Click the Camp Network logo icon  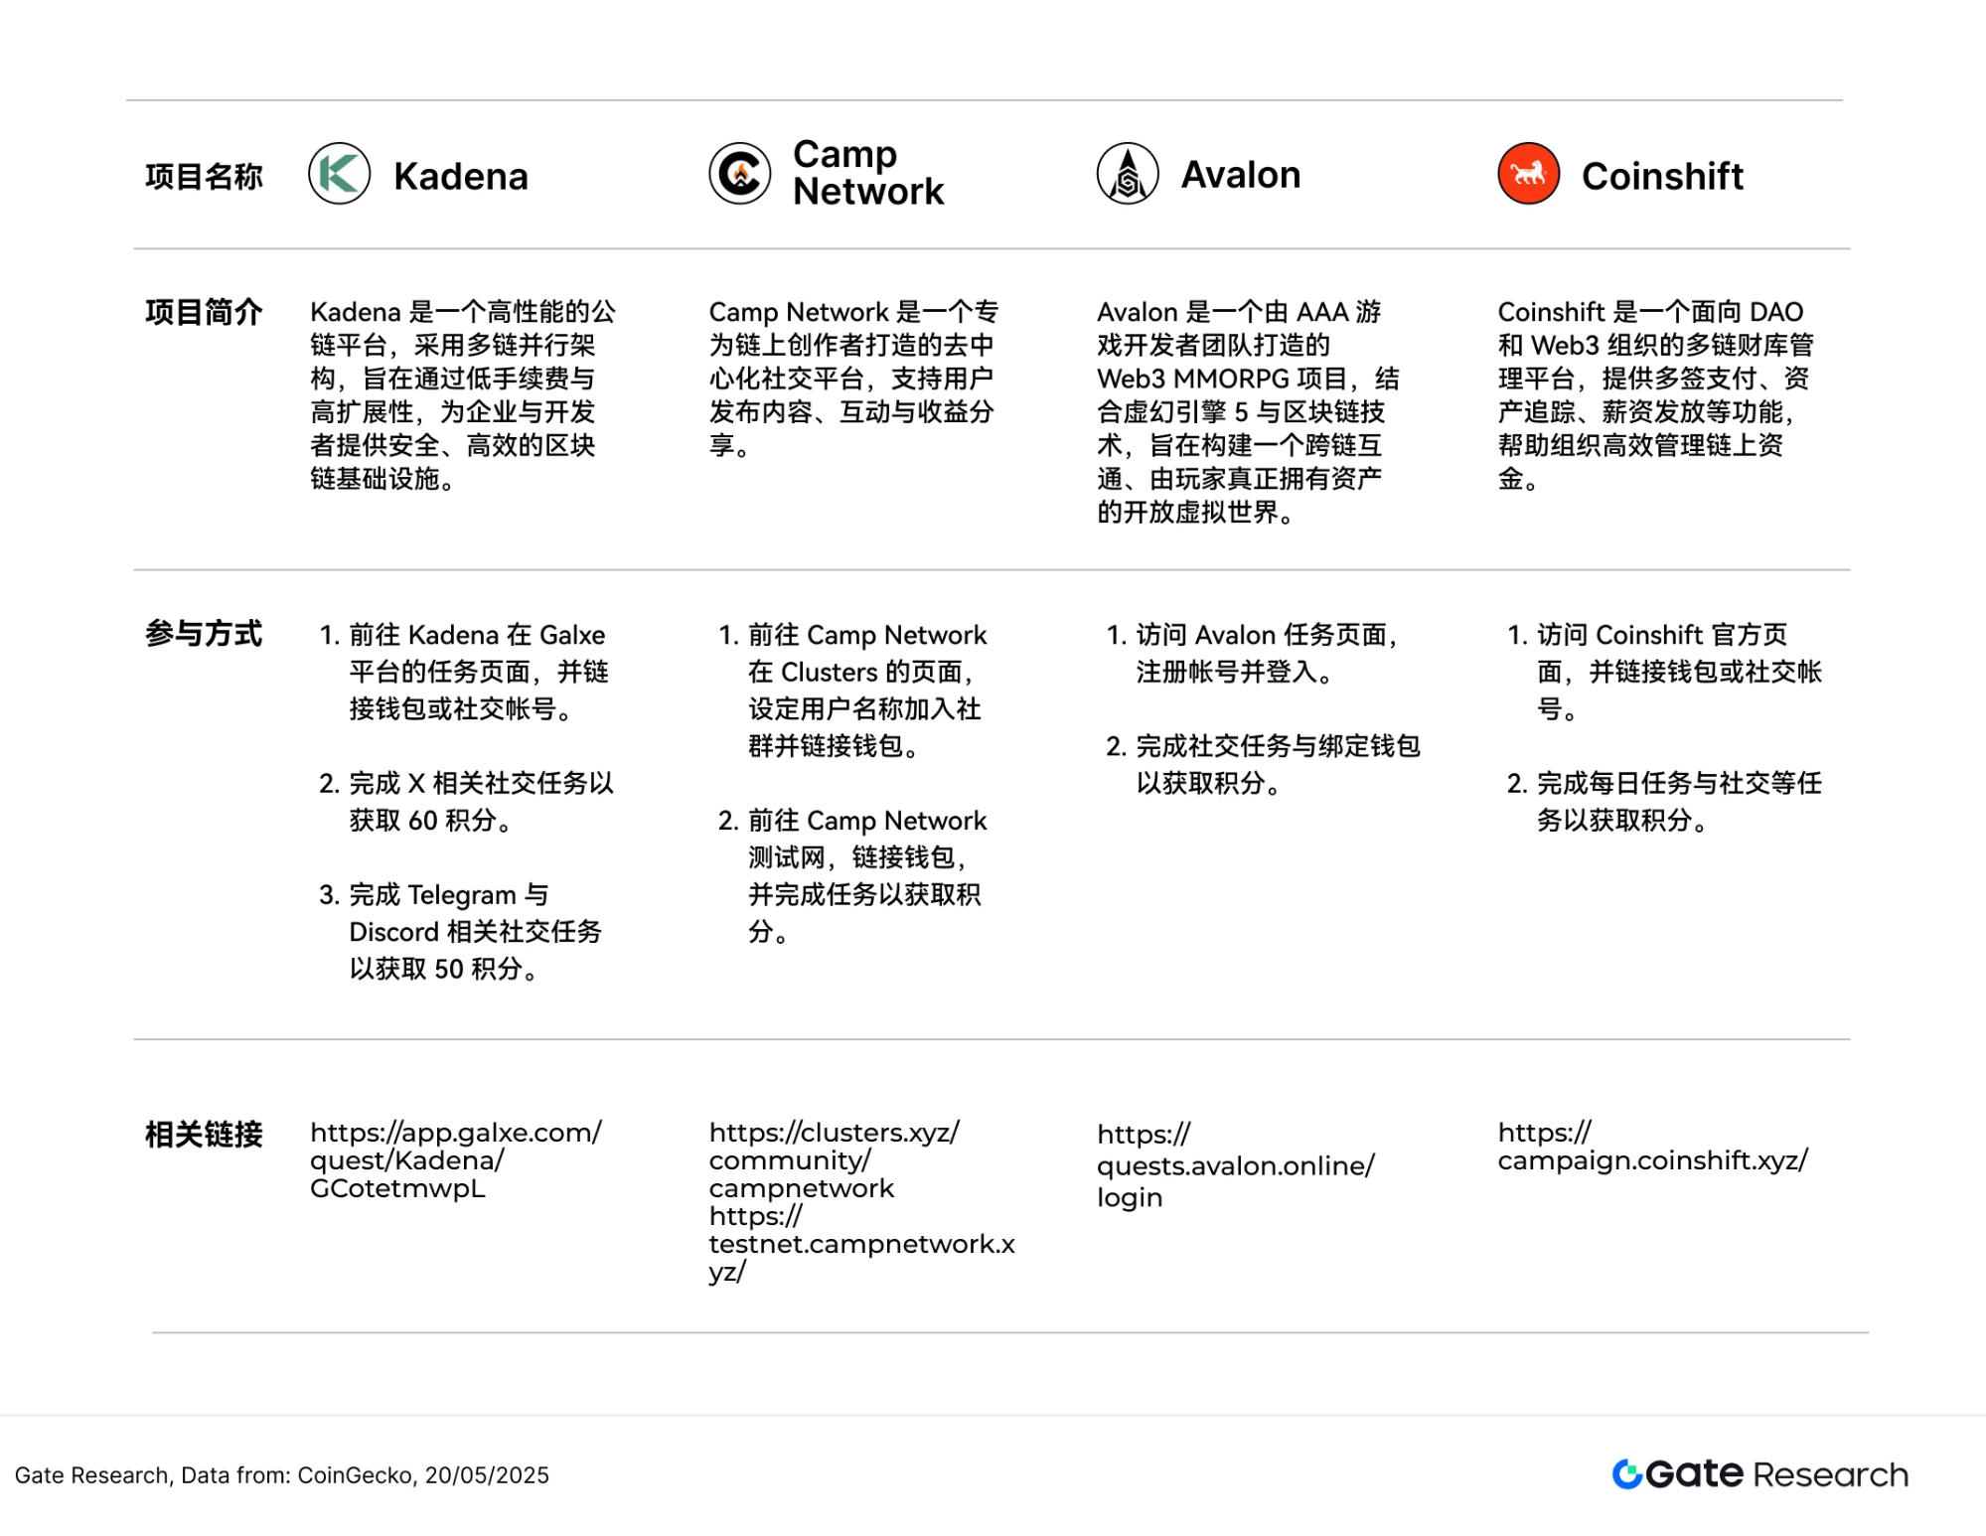(x=739, y=174)
